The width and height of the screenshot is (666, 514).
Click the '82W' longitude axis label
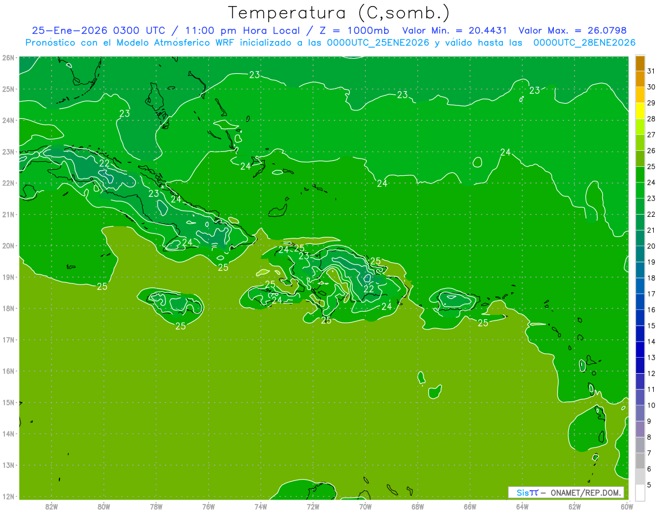tap(51, 506)
